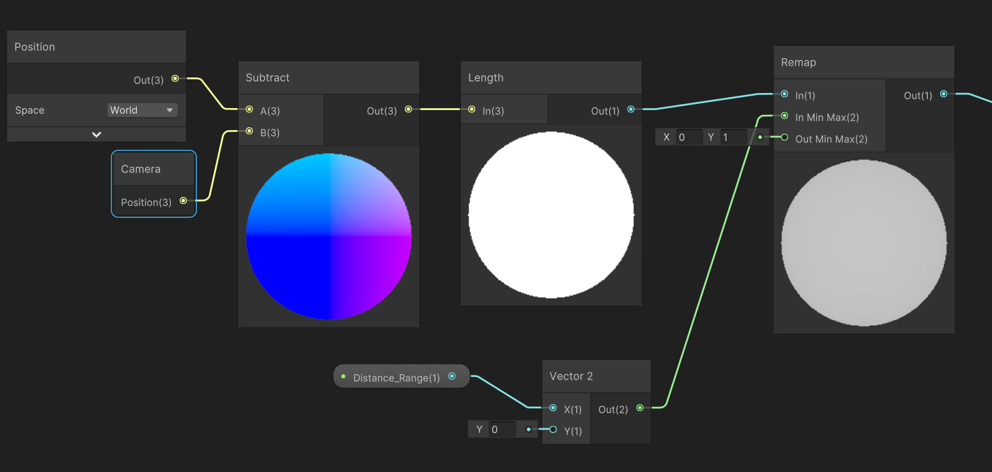992x472 pixels.
Task: Click the Remap node In(1) input port
Action: [784, 94]
